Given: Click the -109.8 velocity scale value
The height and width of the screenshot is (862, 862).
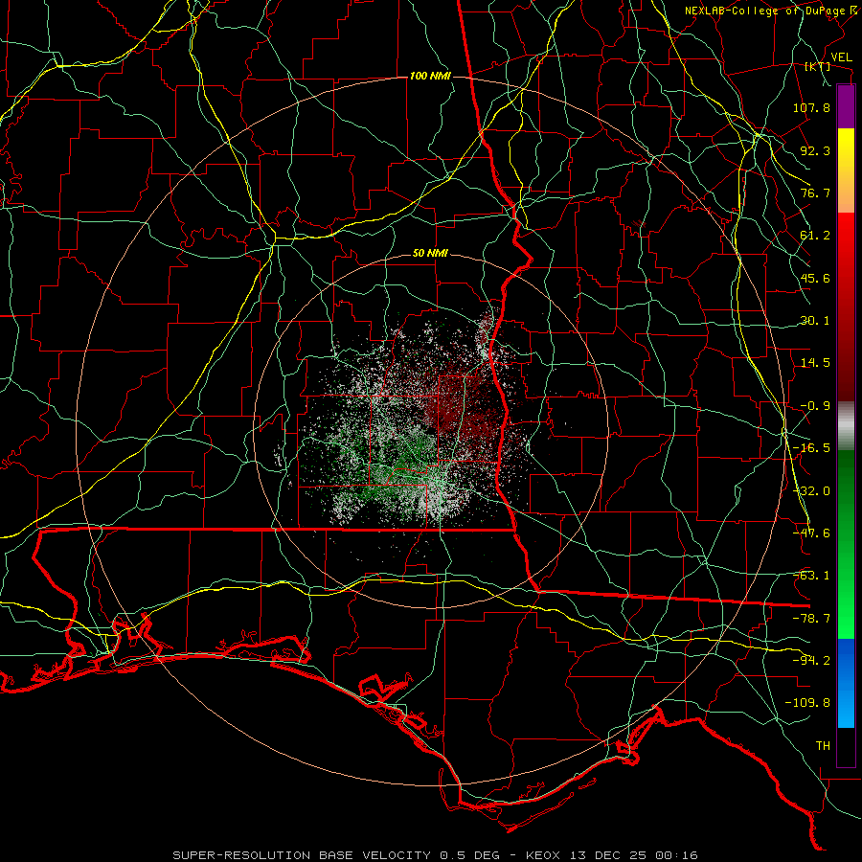Looking at the screenshot, I should pos(807,703).
